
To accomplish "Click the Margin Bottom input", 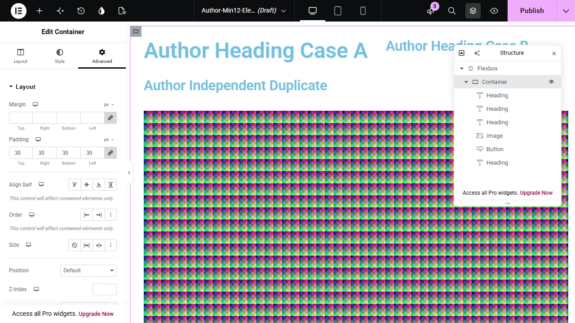I will tap(69, 118).
